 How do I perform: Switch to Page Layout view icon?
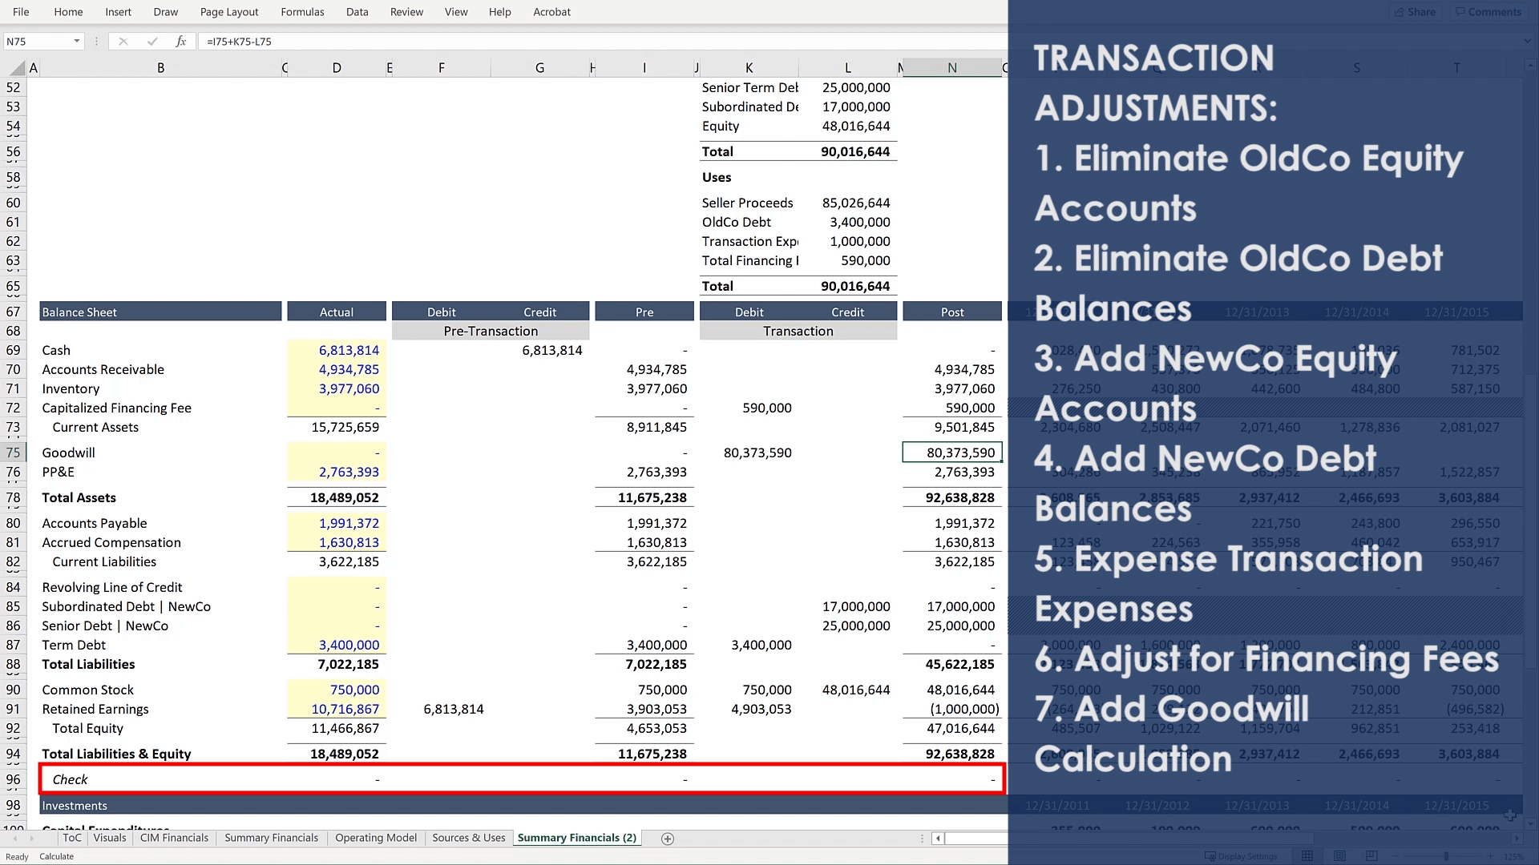click(1339, 856)
